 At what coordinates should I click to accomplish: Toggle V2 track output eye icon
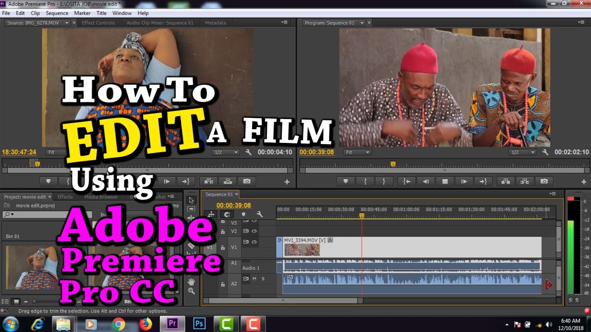(x=254, y=231)
